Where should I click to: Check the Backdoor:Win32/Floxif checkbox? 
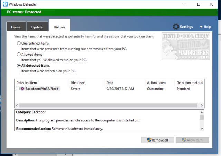tap(18, 89)
